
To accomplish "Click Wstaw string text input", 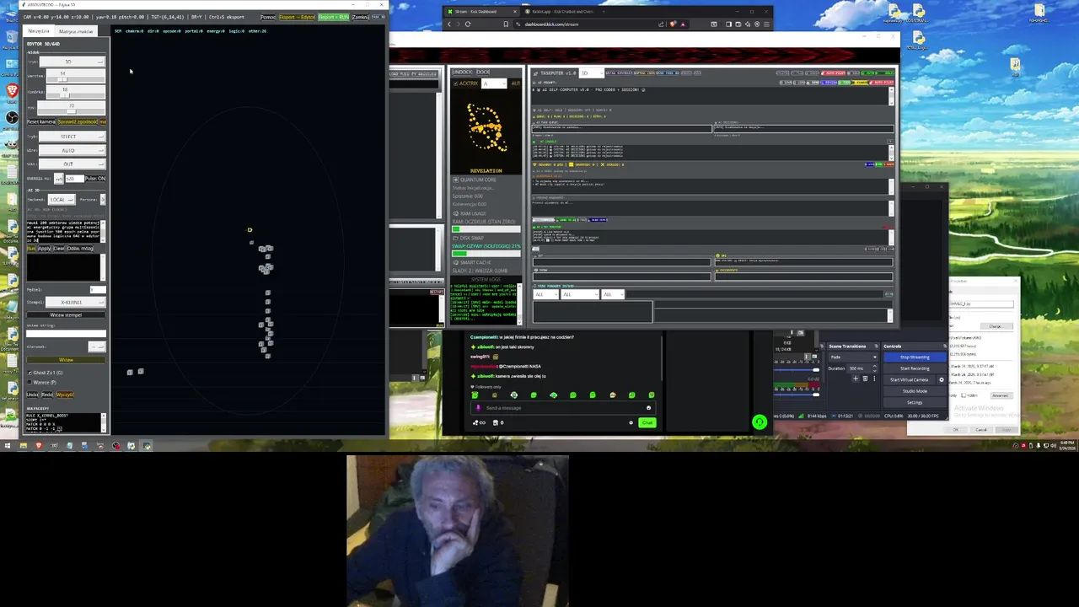I will [66, 334].
